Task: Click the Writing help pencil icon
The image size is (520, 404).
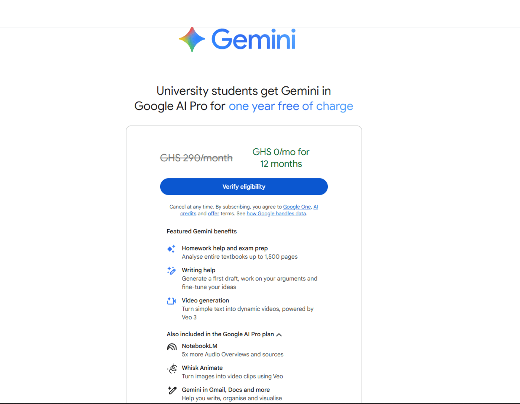Action: (x=171, y=271)
